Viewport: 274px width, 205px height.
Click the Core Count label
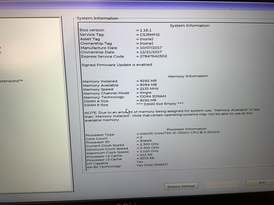97,139
